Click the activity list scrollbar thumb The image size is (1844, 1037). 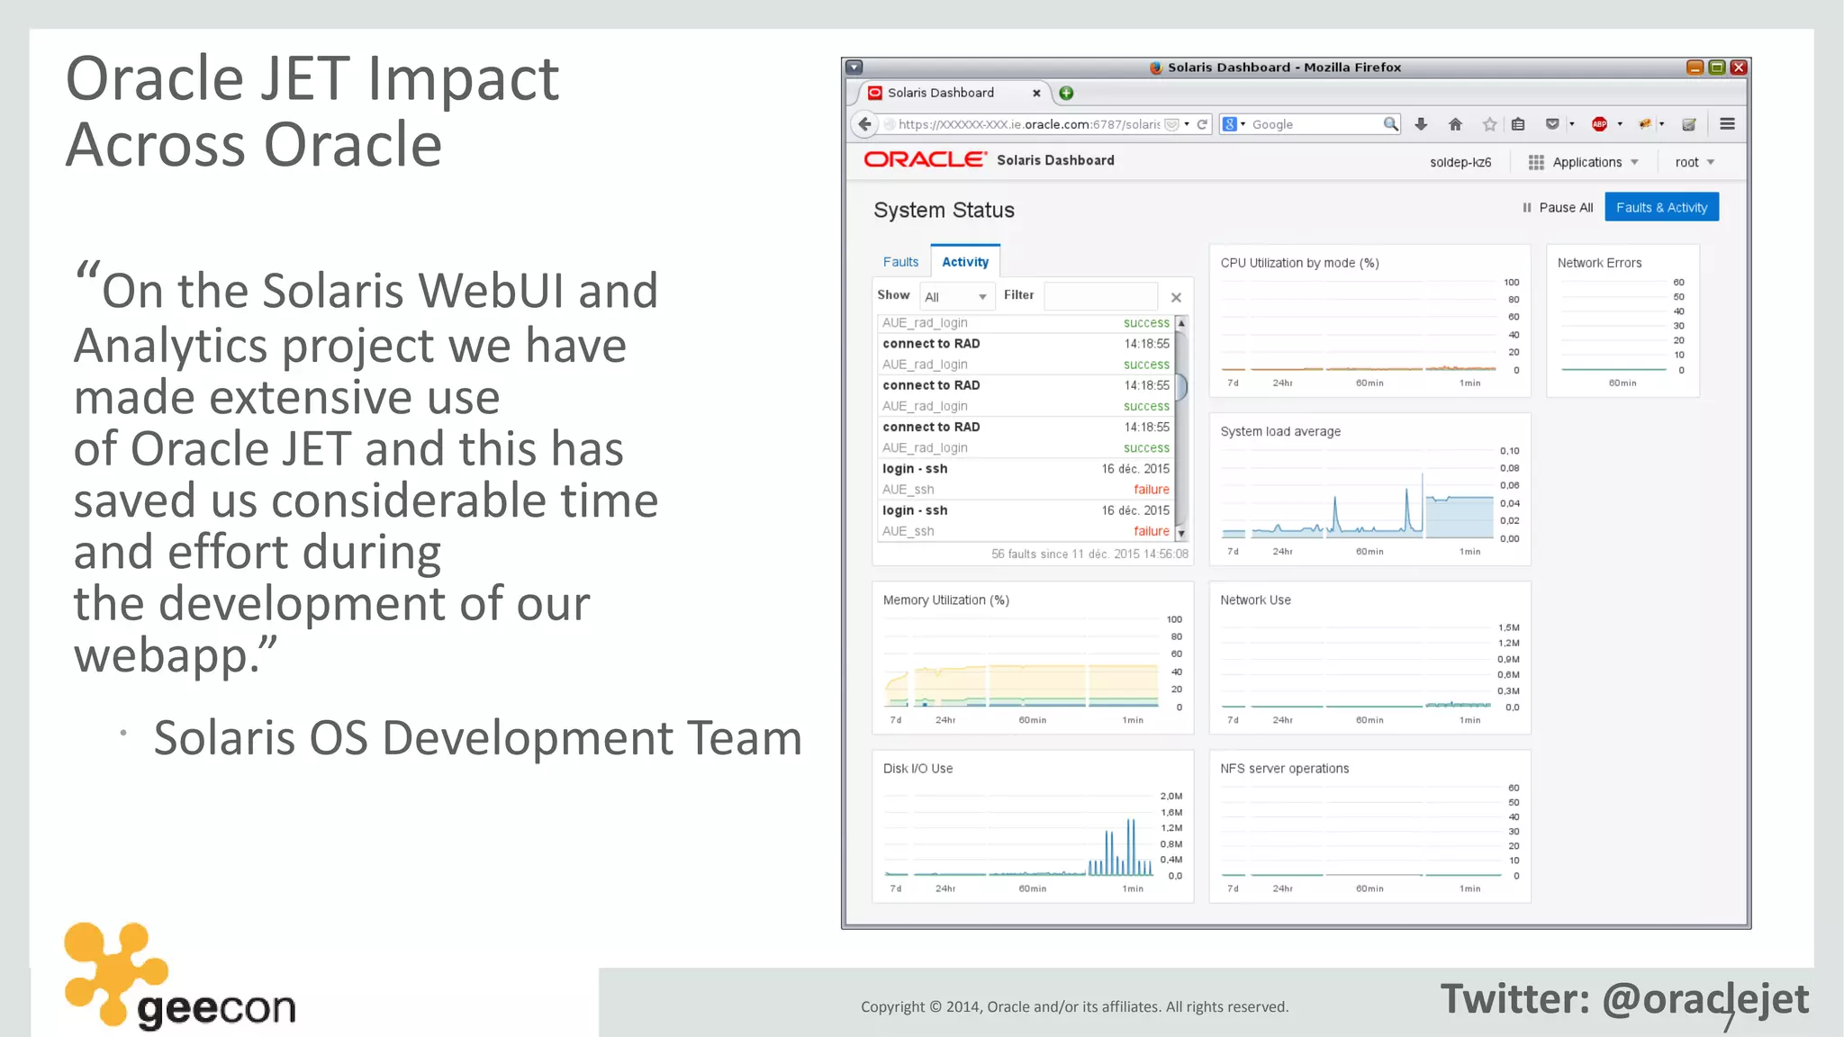1180,386
